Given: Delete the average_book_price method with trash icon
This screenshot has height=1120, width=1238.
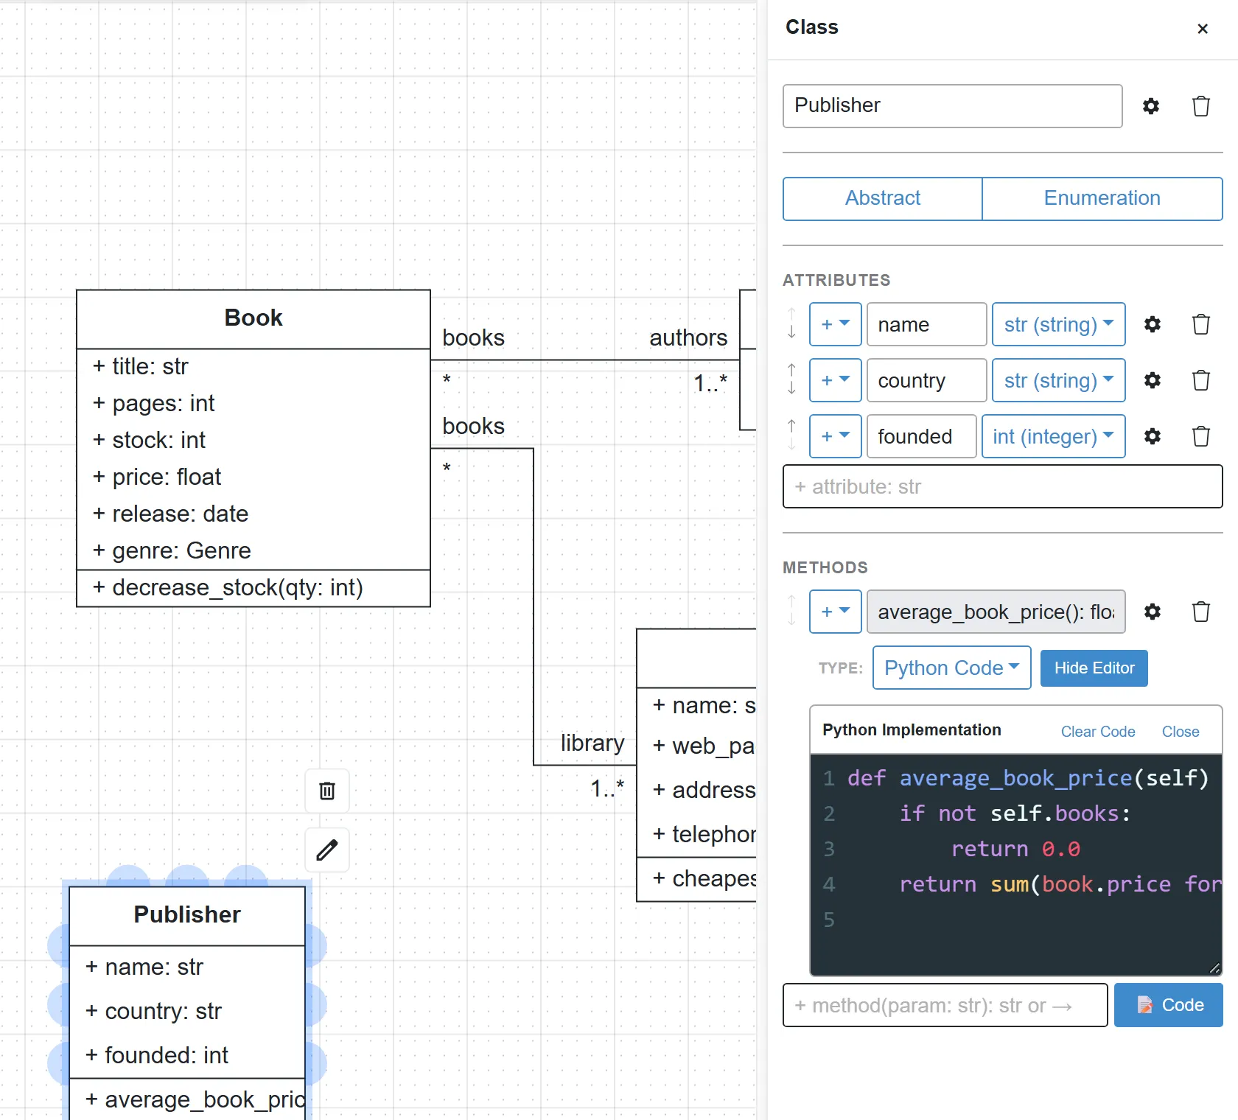Looking at the screenshot, I should tap(1201, 612).
